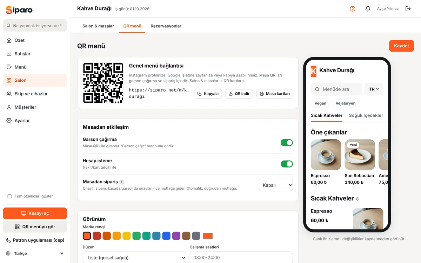The width and height of the screenshot is (421, 263).
Task: Click the gear icon for Ayarlar
Action: click(x=9, y=121)
